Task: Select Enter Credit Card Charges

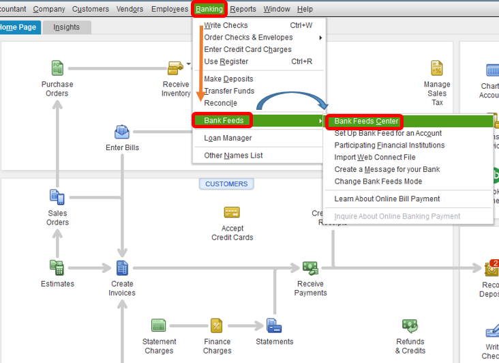Action: [258, 49]
